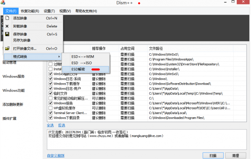Click path C:\Windows\Downloaded Program Files\
The width and height of the screenshot is (251, 159).
(177, 118)
